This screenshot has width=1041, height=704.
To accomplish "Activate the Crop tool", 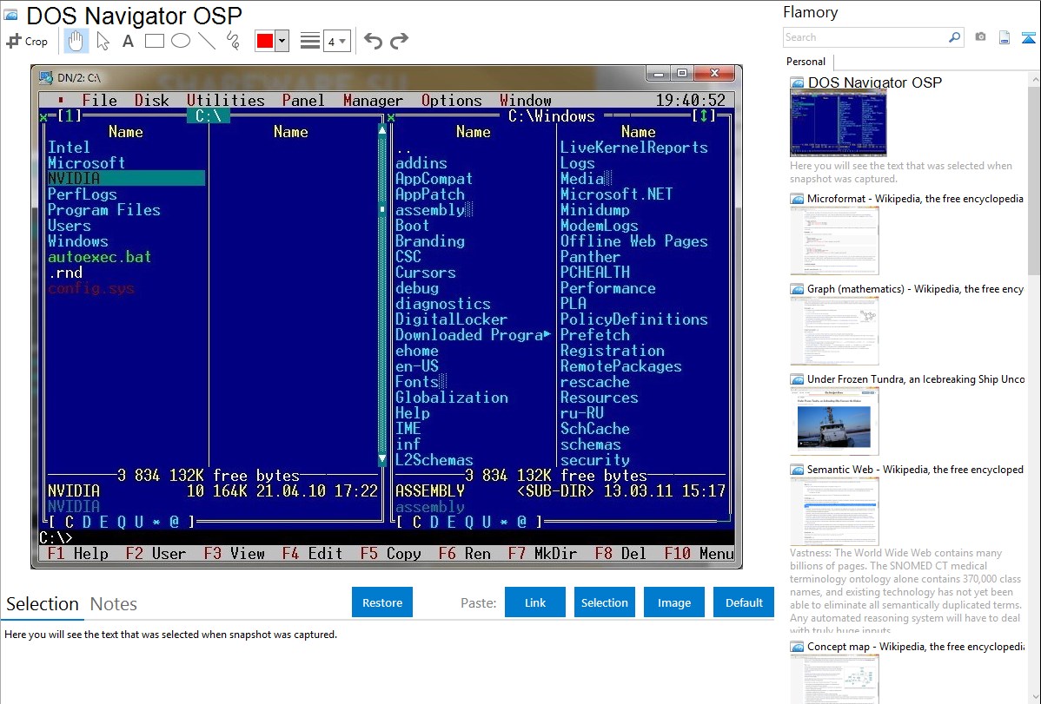I will pos(27,41).
